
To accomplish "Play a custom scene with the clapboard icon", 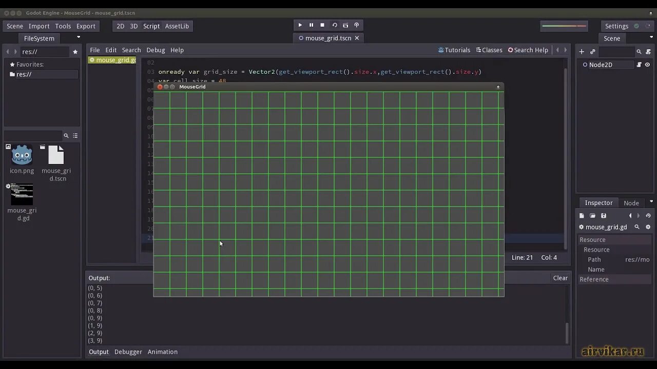I will click(x=345, y=25).
